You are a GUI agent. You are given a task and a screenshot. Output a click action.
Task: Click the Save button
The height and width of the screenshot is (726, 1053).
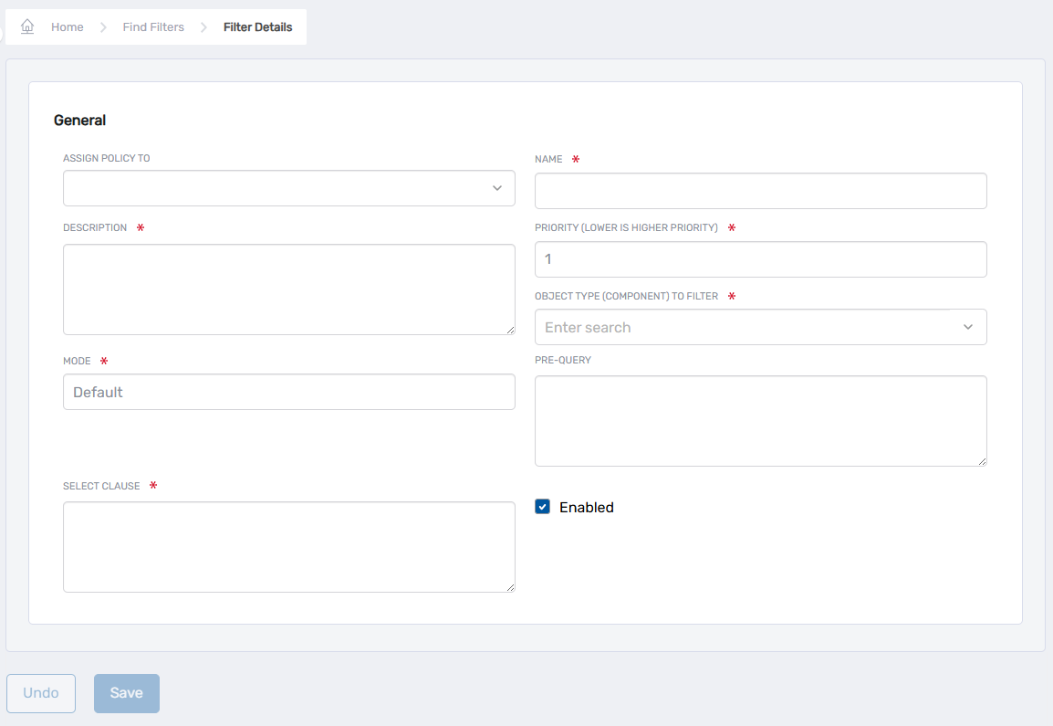(126, 693)
